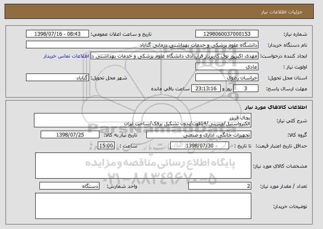Click the text ساعت باقی مانده

[x=170, y=89]
